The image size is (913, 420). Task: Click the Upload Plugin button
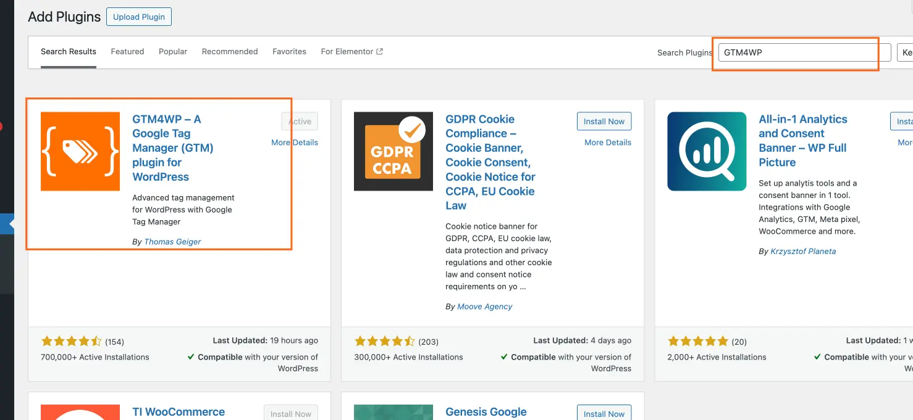click(x=139, y=17)
